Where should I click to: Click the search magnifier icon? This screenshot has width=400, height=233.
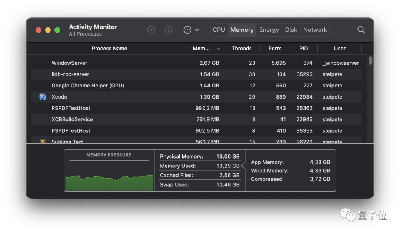pyautogui.click(x=361, y=30)
